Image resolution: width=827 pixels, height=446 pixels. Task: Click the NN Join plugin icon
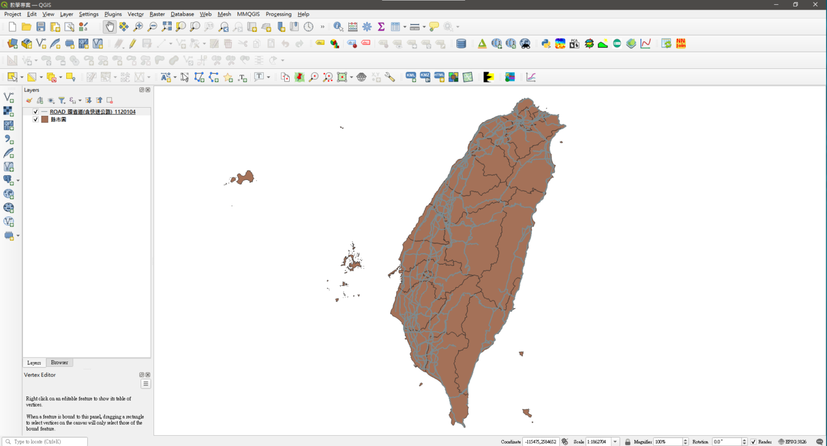(x=681, y=44)
